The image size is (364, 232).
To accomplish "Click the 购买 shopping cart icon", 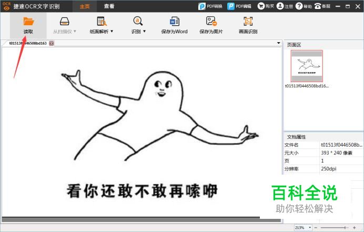I will click(x=261, y=6).
